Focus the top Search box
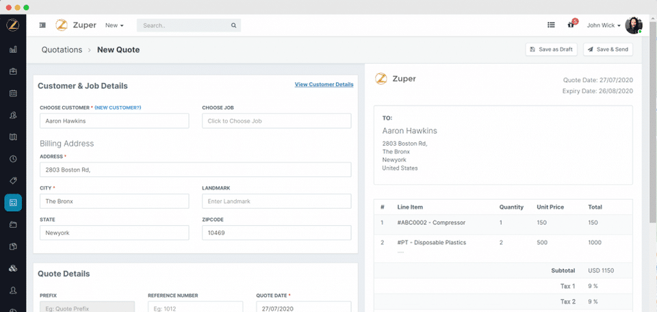This screenshot has height=312, width=657. coord(189,25)
